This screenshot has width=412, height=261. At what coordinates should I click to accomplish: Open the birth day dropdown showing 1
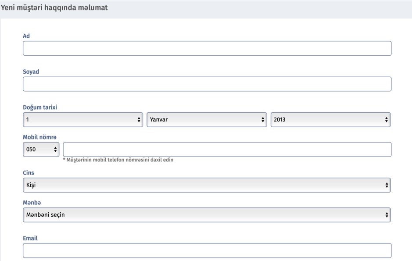83,120
